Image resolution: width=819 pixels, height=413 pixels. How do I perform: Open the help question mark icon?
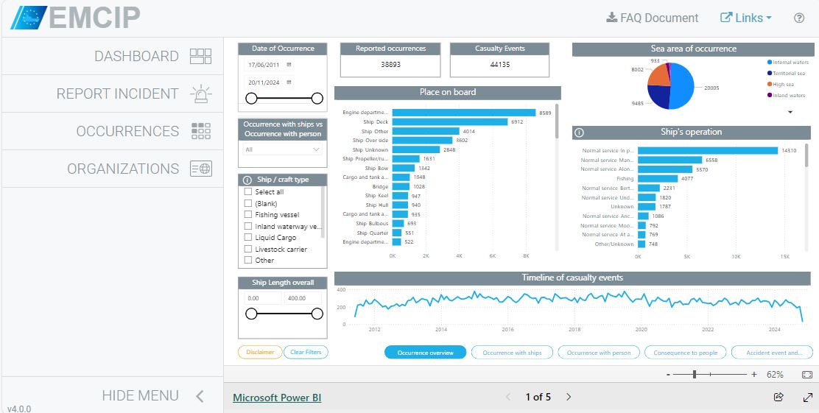click(798, 18)
